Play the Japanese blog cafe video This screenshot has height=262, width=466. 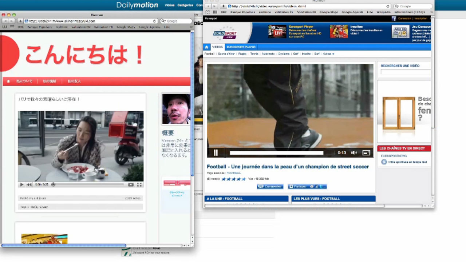tap(21, 185)
